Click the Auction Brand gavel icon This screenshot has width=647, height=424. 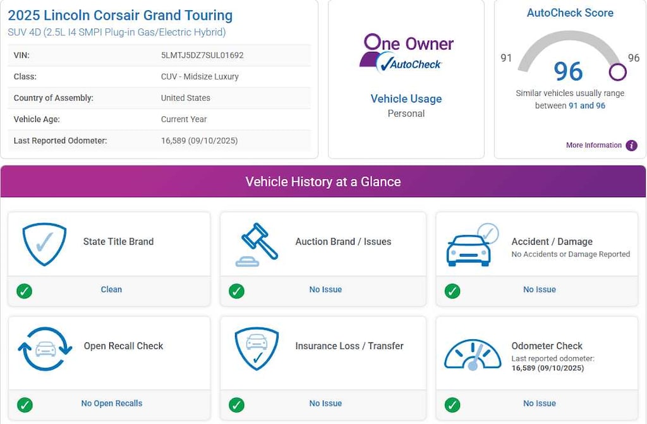click(x=256, y=245)
